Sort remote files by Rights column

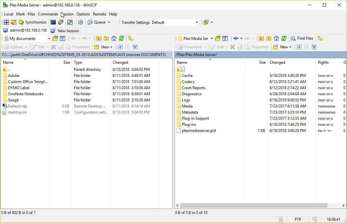pyautogui.click(x=328, y=62)
